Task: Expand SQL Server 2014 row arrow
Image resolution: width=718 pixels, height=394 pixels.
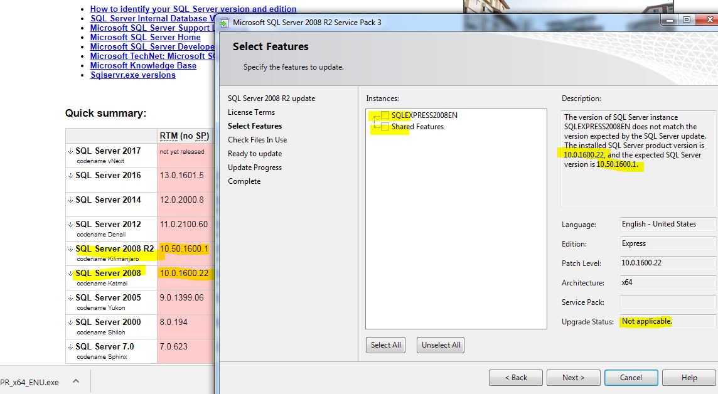Action: point(70,200)
